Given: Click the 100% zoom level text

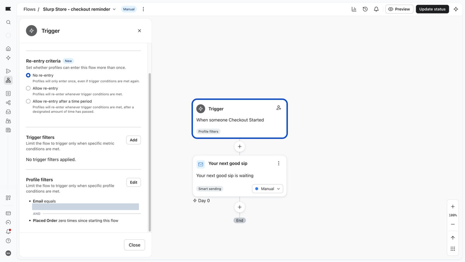Looking at the screenshot, I should (452, 216).
